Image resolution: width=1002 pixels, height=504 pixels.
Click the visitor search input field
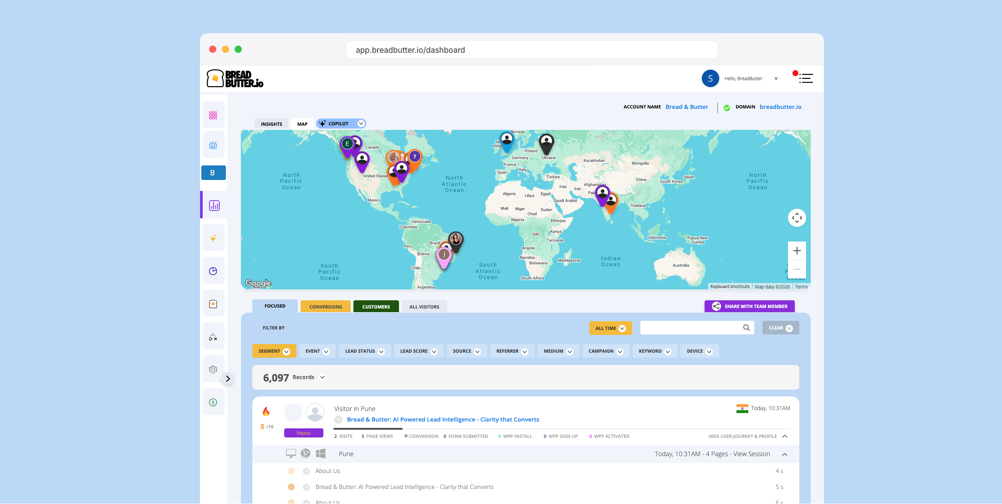click(x=691, y=328)
